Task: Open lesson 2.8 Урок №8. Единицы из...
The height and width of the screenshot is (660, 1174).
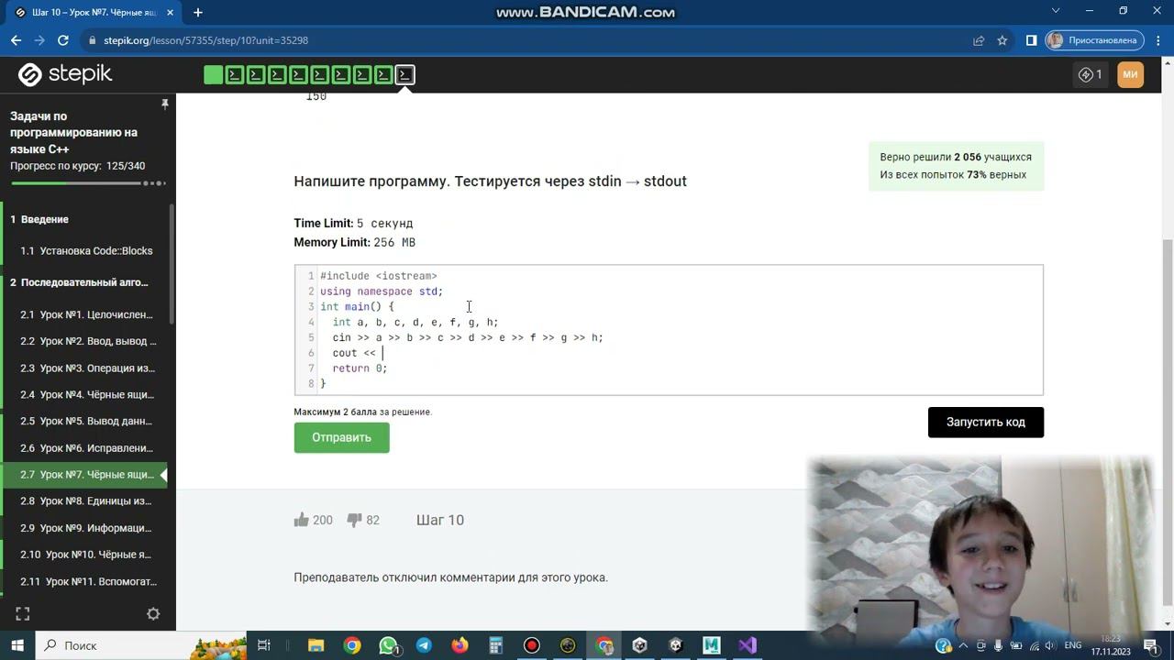Action: pos(87,500)
